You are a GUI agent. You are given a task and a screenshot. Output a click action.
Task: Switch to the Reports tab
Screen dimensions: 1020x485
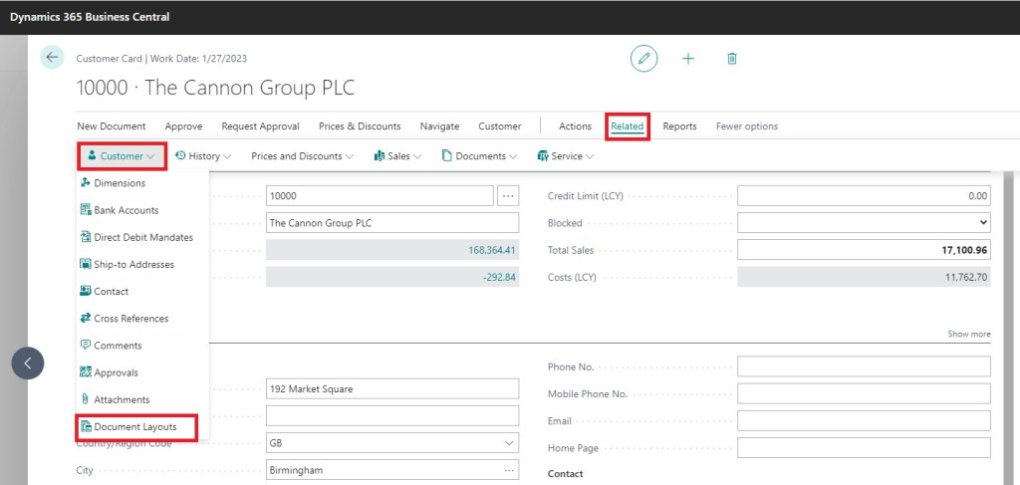tap(679, 126)
